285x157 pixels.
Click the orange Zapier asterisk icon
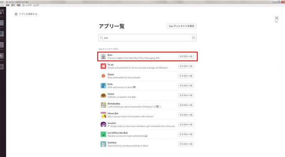[103, 76]
